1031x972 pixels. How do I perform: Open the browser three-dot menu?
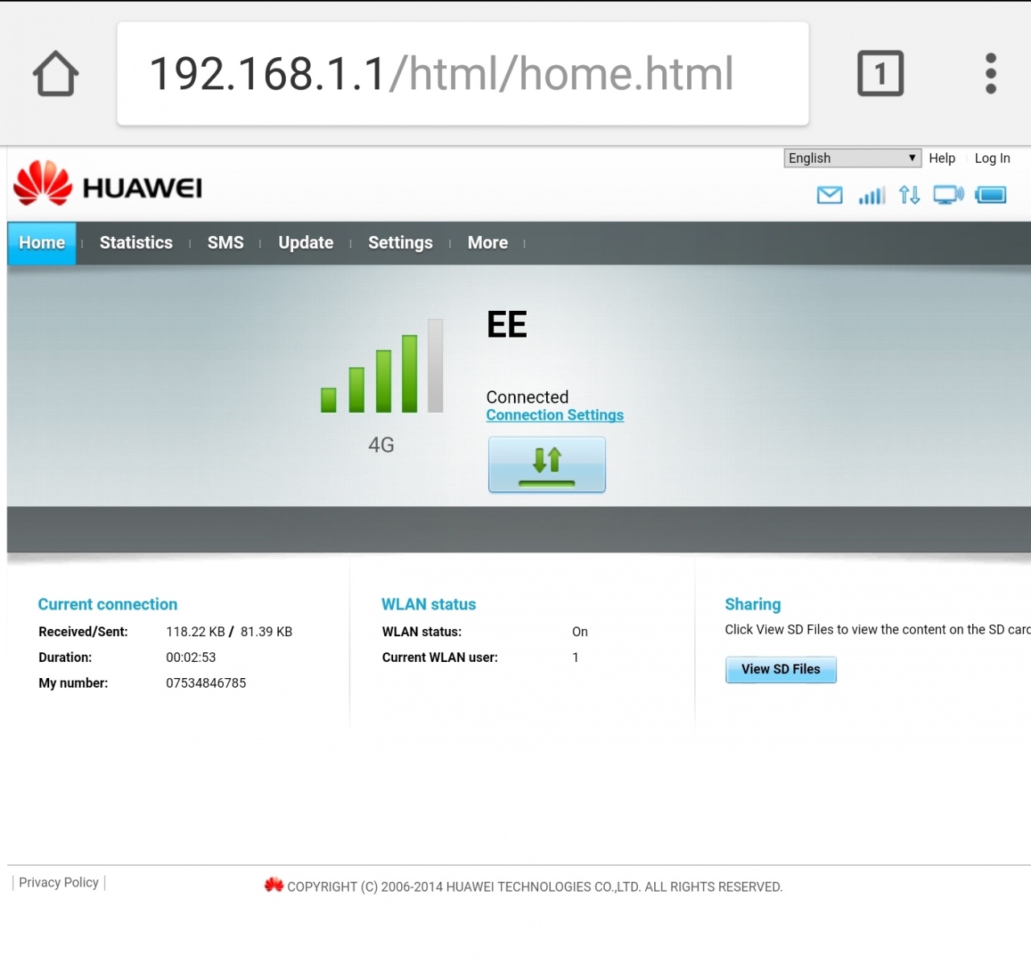click(x=991, y=73)
